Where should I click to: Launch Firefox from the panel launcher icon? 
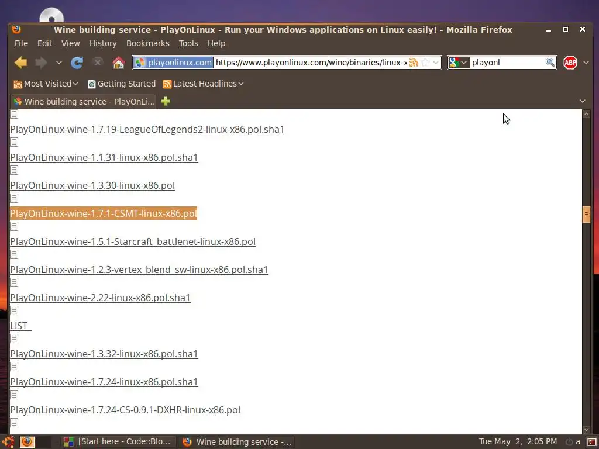27,442
